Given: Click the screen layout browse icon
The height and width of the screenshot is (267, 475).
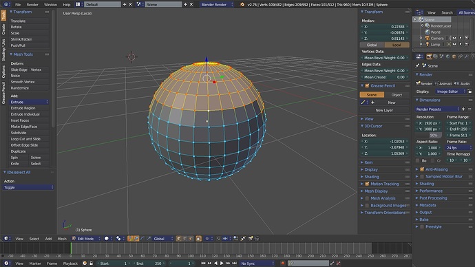Looking at the screenshot, I should (78, 5).
